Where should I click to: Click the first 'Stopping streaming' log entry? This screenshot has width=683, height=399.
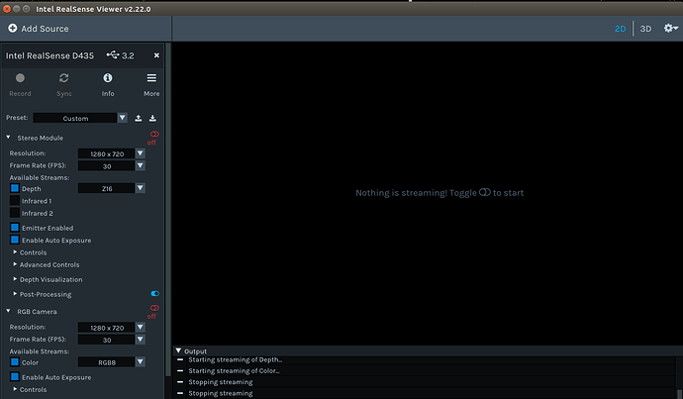coord(221,382)
